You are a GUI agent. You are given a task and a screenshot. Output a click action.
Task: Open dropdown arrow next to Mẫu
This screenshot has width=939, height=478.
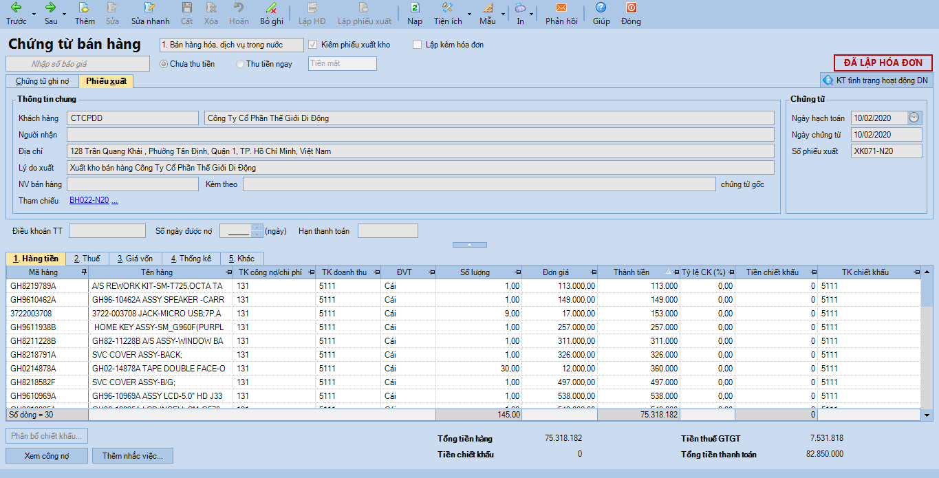click(502, 14)
